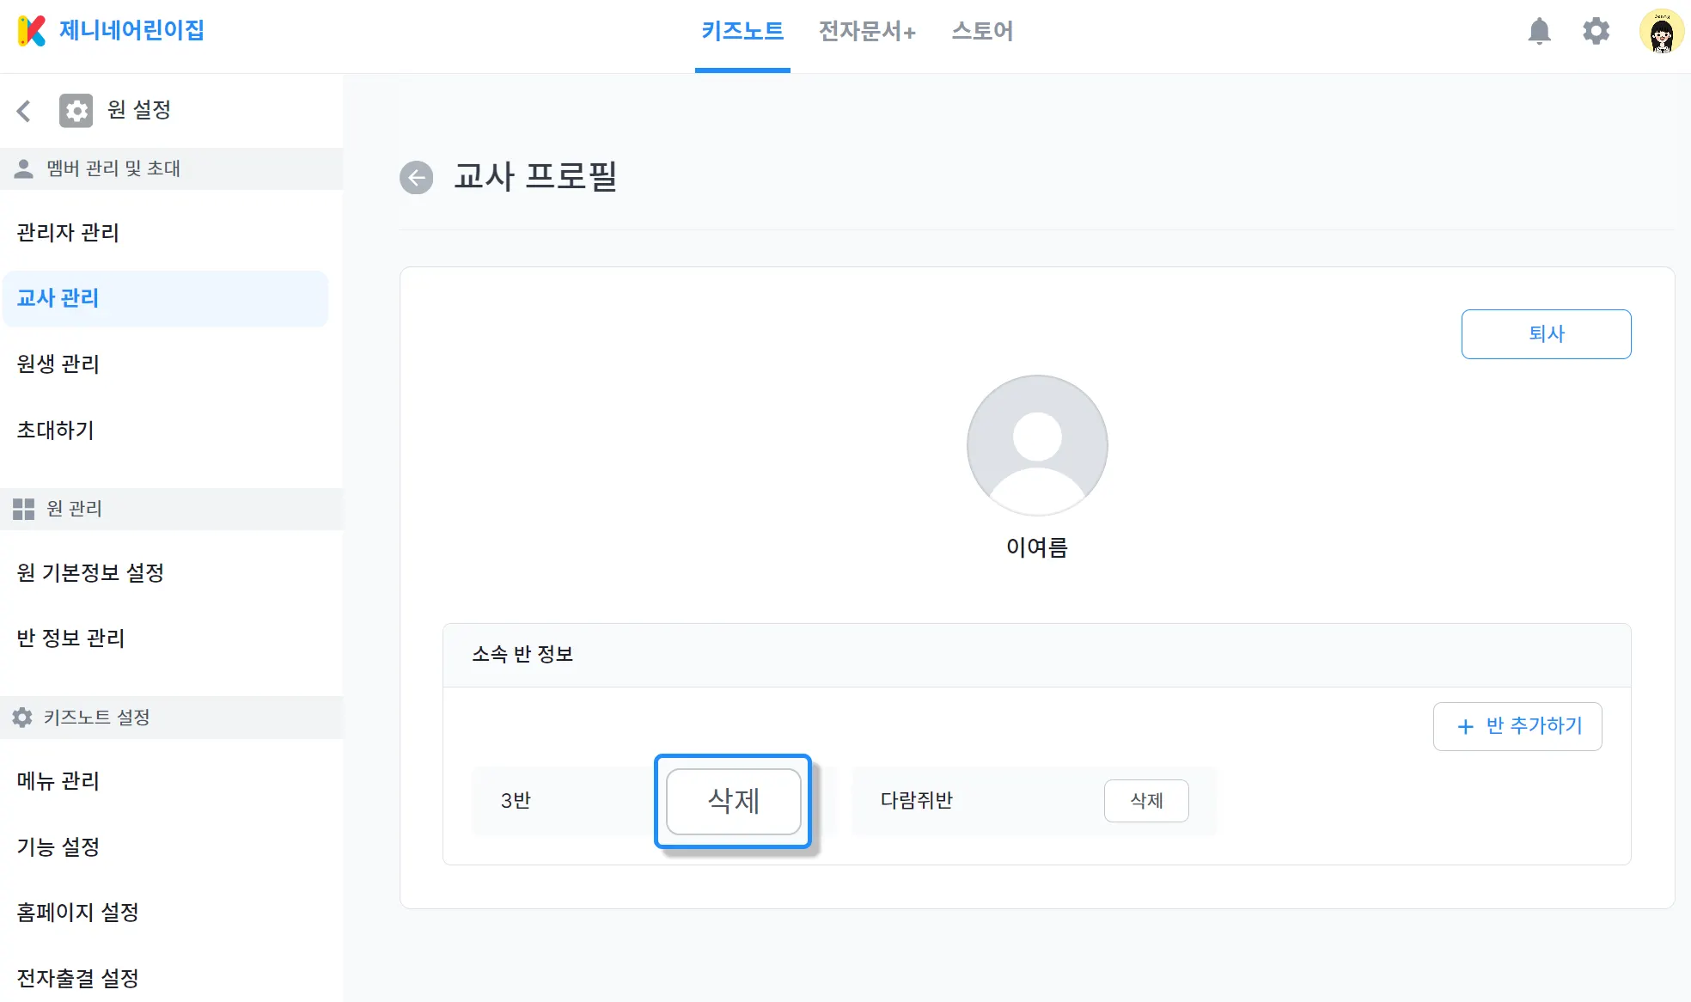This screenshot has width=1691, height=1002.
Task: Select 원생 관리 in sidebar
Action: click(x=58, y=364)
